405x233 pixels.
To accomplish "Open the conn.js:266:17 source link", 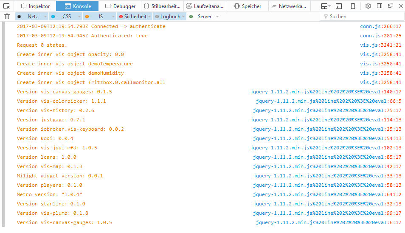I will click(380, 26).
